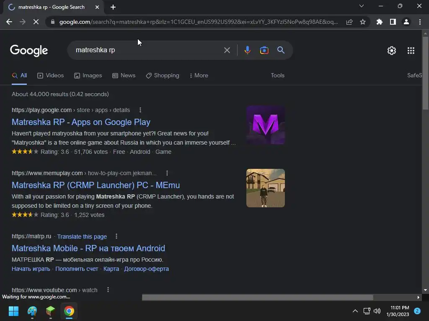
Task: Open the Начать играть sitelink
Action: click(31, 269)
